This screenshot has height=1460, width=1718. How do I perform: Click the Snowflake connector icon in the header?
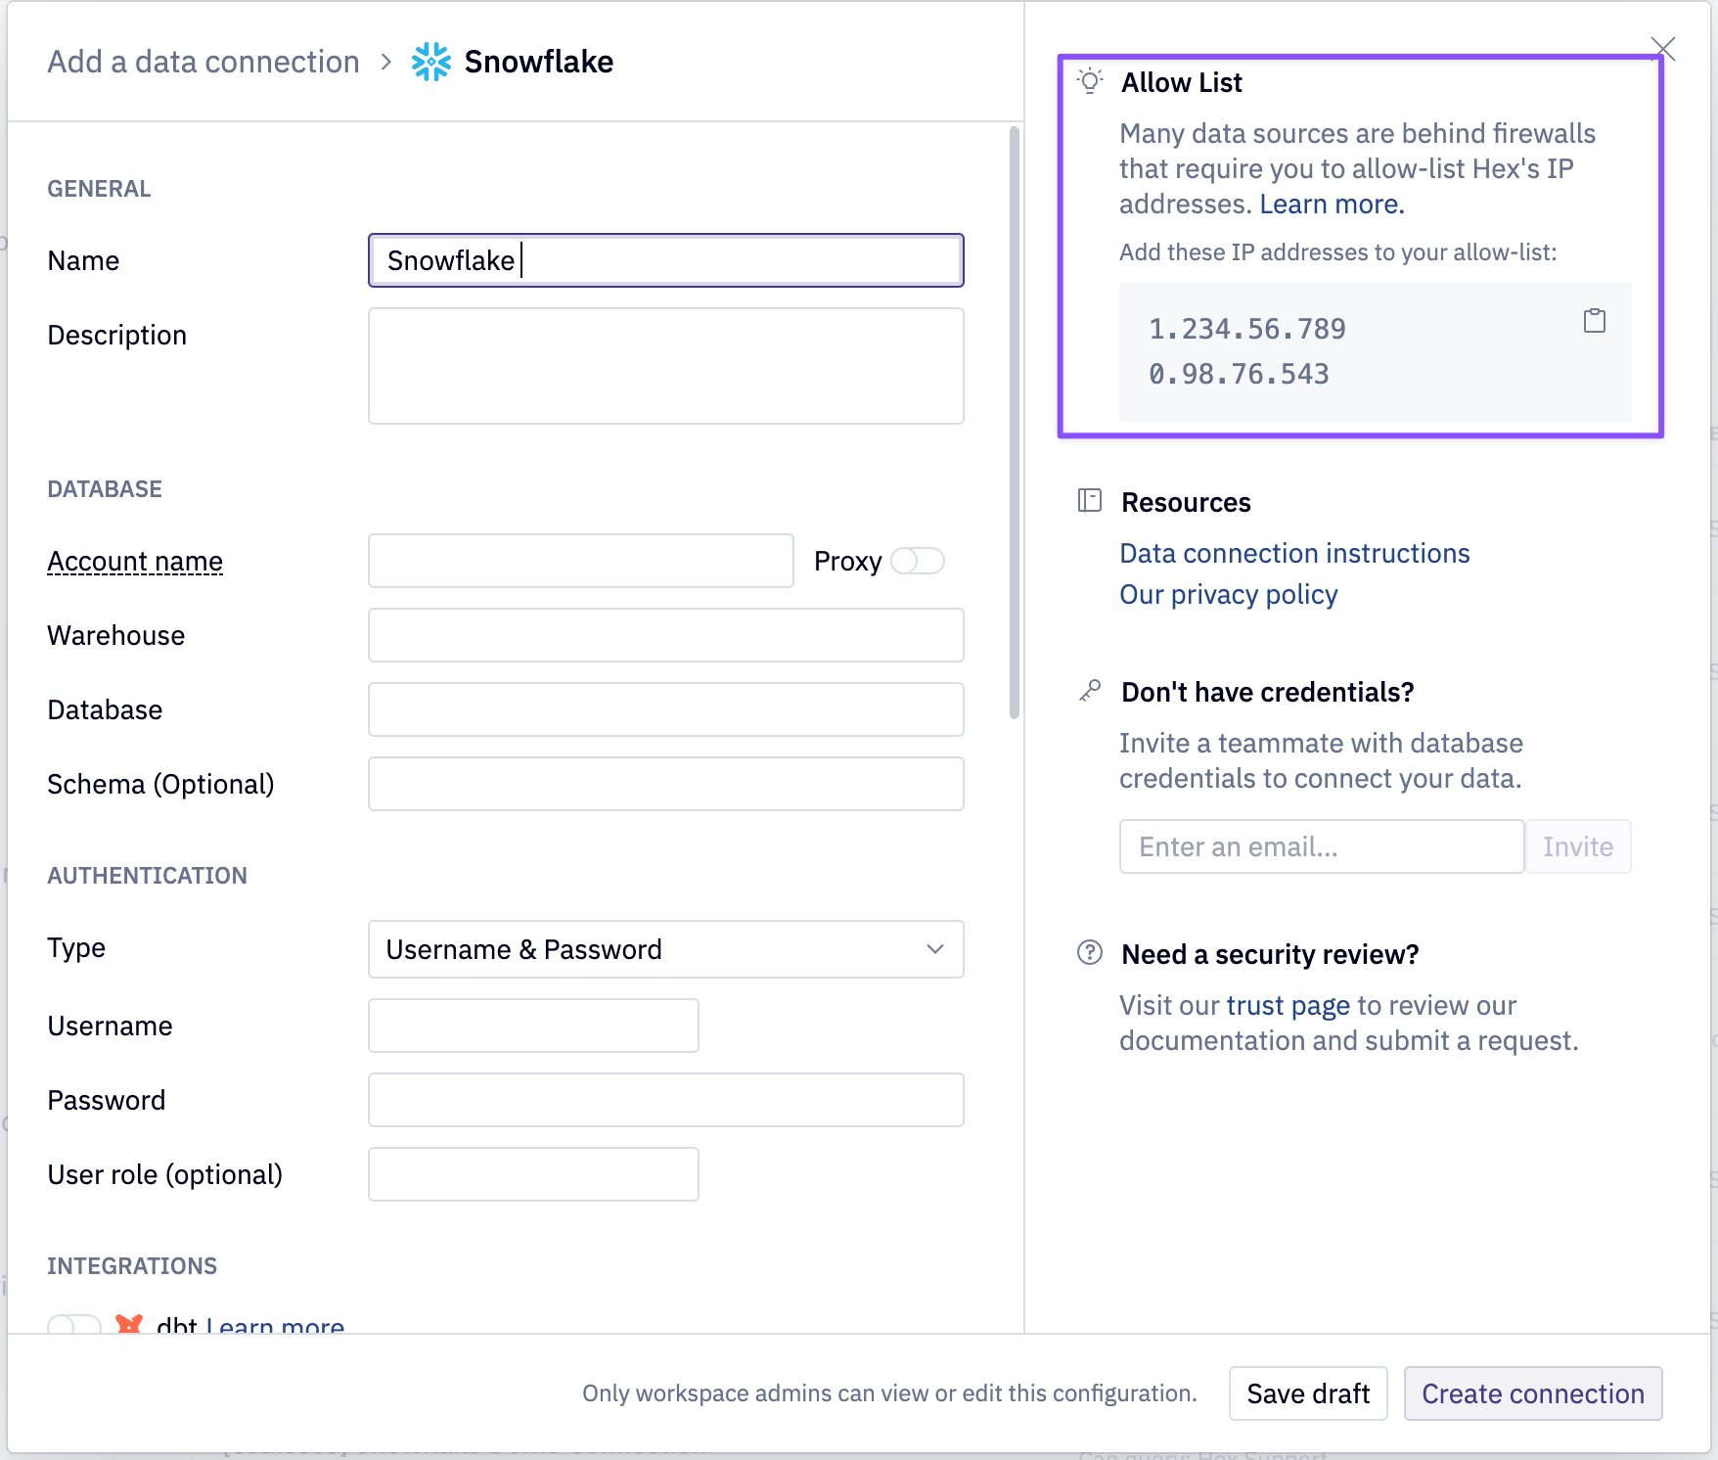coord(431,61)
